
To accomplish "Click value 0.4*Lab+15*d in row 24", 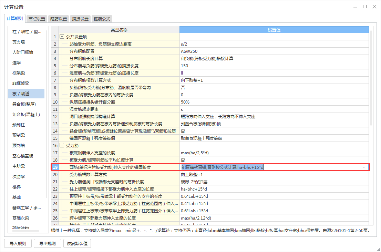I will pyautogui.click(x=274, y=204).
